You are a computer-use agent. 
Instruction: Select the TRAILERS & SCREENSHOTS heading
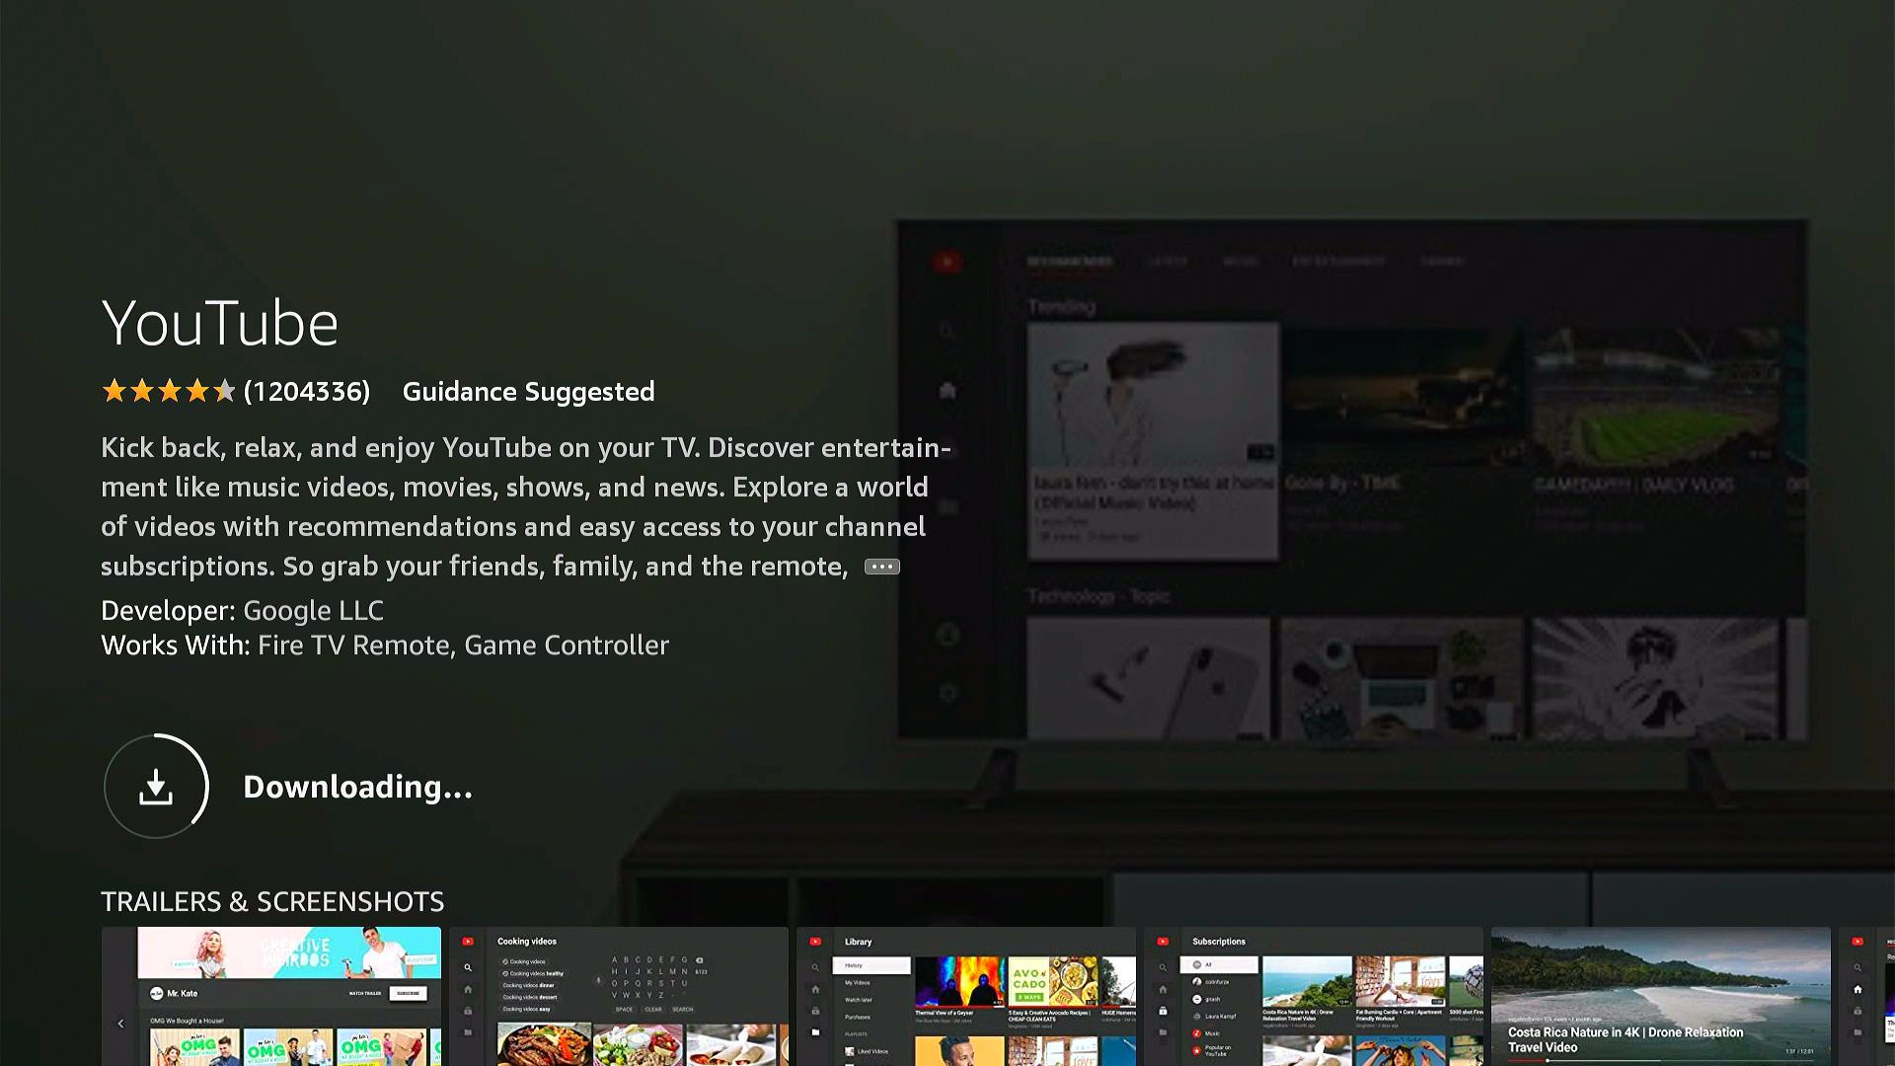pyautogui.click(x=272, y=901)
